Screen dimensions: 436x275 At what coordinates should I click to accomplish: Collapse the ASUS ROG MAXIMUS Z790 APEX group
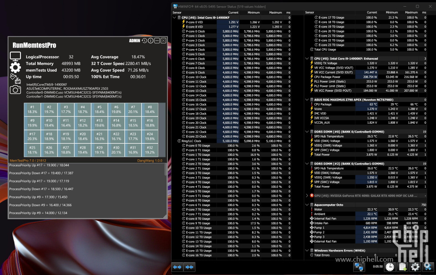click(307, 100)
